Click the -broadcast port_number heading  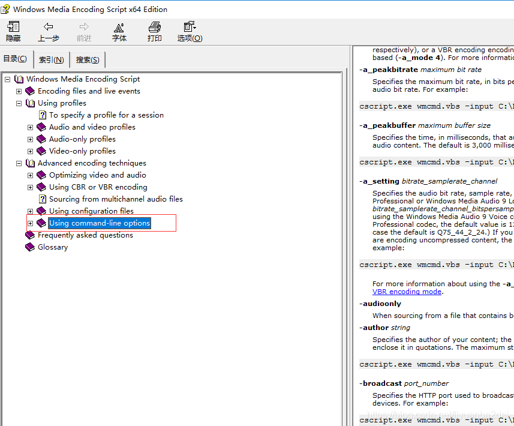[404, 383]
